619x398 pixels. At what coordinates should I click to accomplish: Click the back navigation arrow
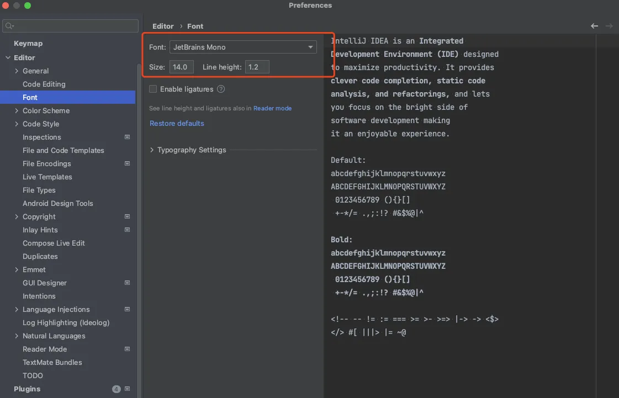coord(594,26)
